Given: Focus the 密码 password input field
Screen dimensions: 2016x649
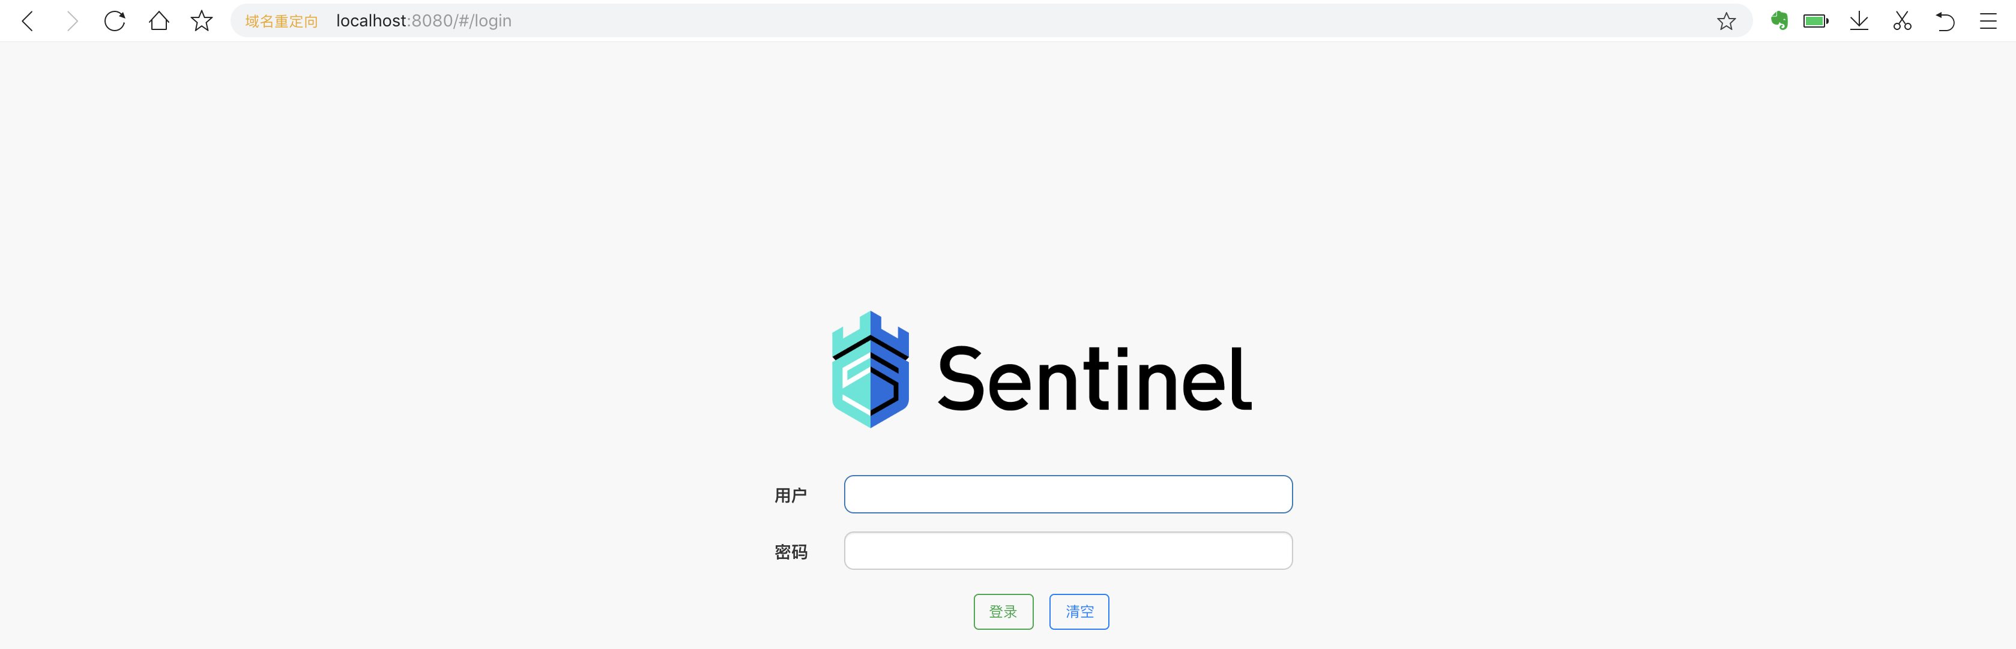Looking at the screenshot, I should pos(1068,551).
